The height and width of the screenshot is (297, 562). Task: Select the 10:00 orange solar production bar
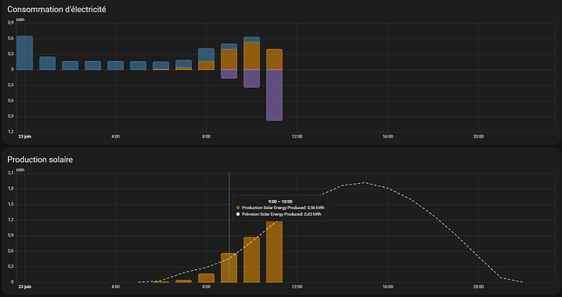252,260
